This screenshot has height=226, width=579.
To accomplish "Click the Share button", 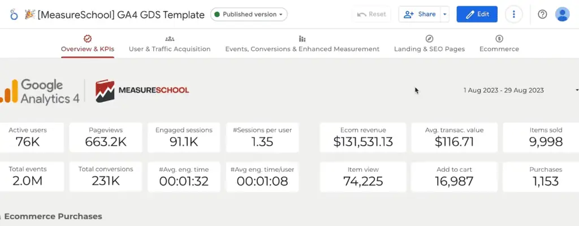I will 420,14.
